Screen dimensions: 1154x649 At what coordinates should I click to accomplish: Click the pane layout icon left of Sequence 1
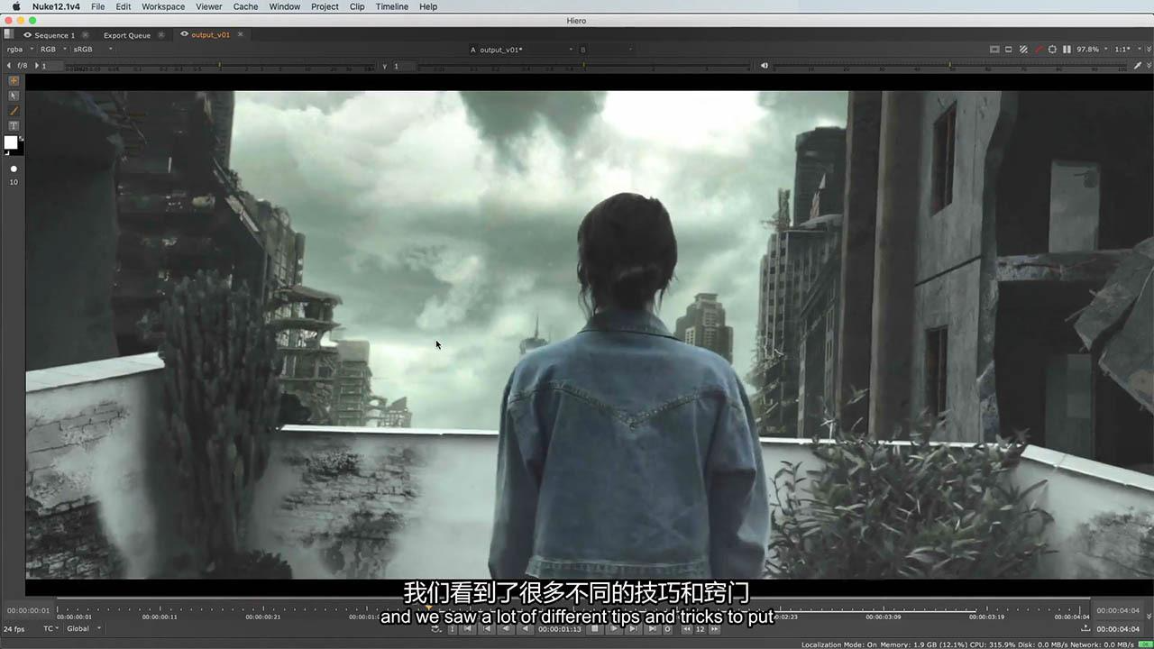7,34
